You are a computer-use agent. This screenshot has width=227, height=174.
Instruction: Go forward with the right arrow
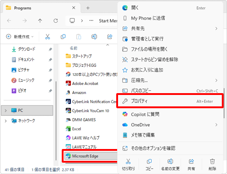pos(25,20)
